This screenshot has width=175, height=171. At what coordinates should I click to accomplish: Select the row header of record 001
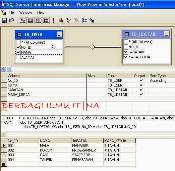(4, 146)
